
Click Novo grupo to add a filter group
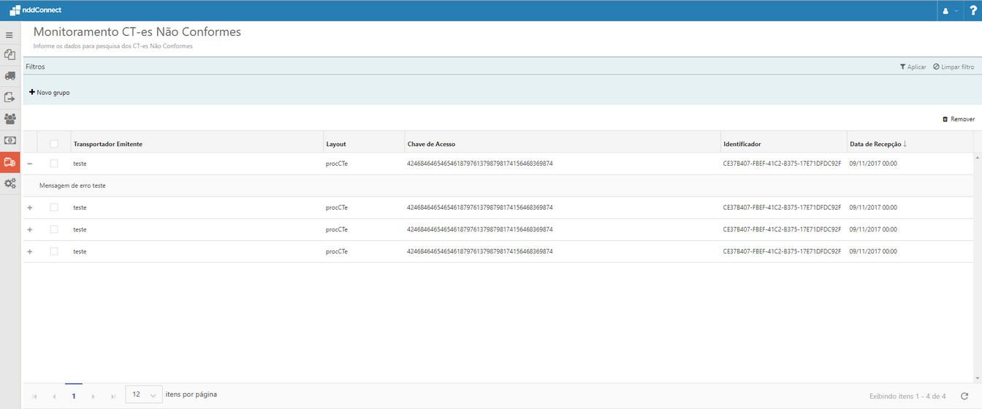(49, 93)
